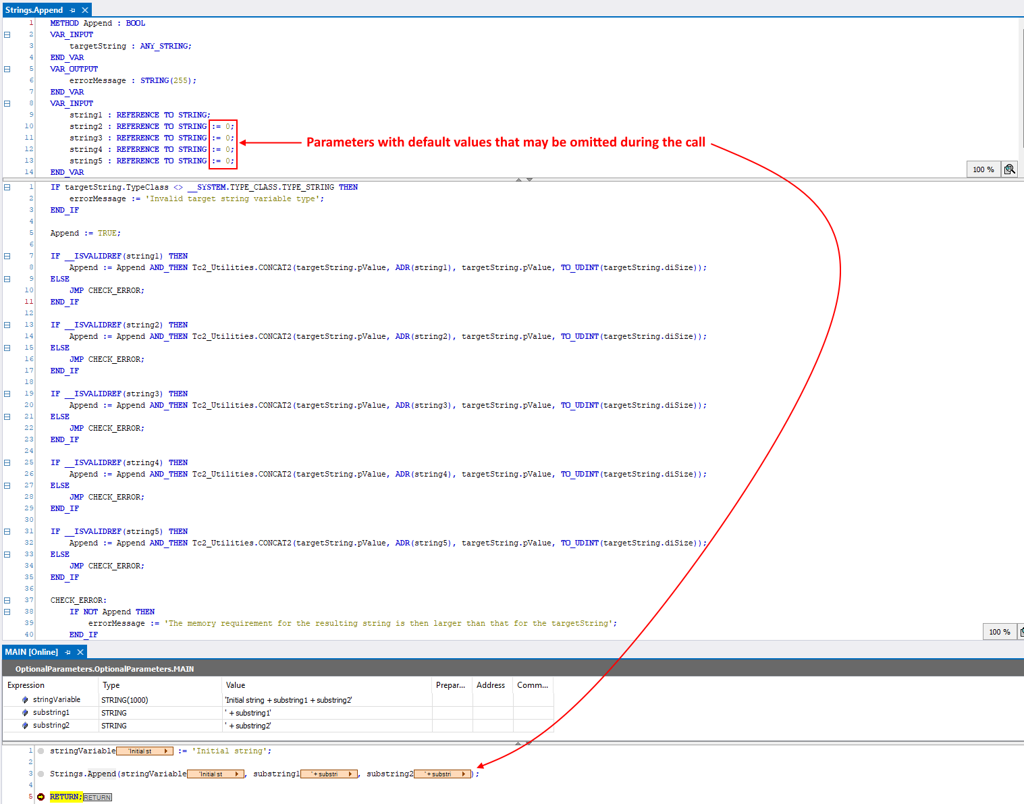This screenshot has height=804, width=1024.
Task: Collapse the IF __ISVALIDREF(string3) block
Action: pyautogui.click(x=7, y=394)
